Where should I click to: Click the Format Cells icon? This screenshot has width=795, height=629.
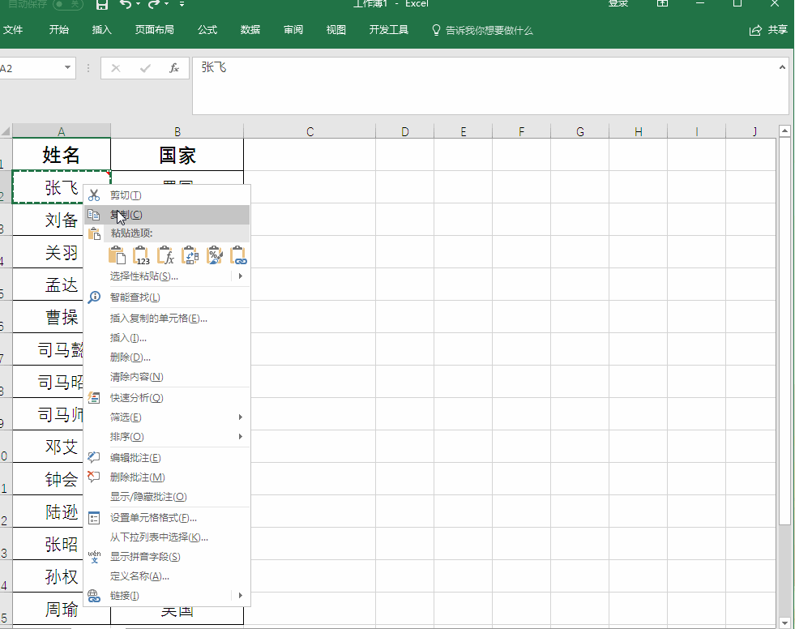pyautogui.click(x=94, y=518)
